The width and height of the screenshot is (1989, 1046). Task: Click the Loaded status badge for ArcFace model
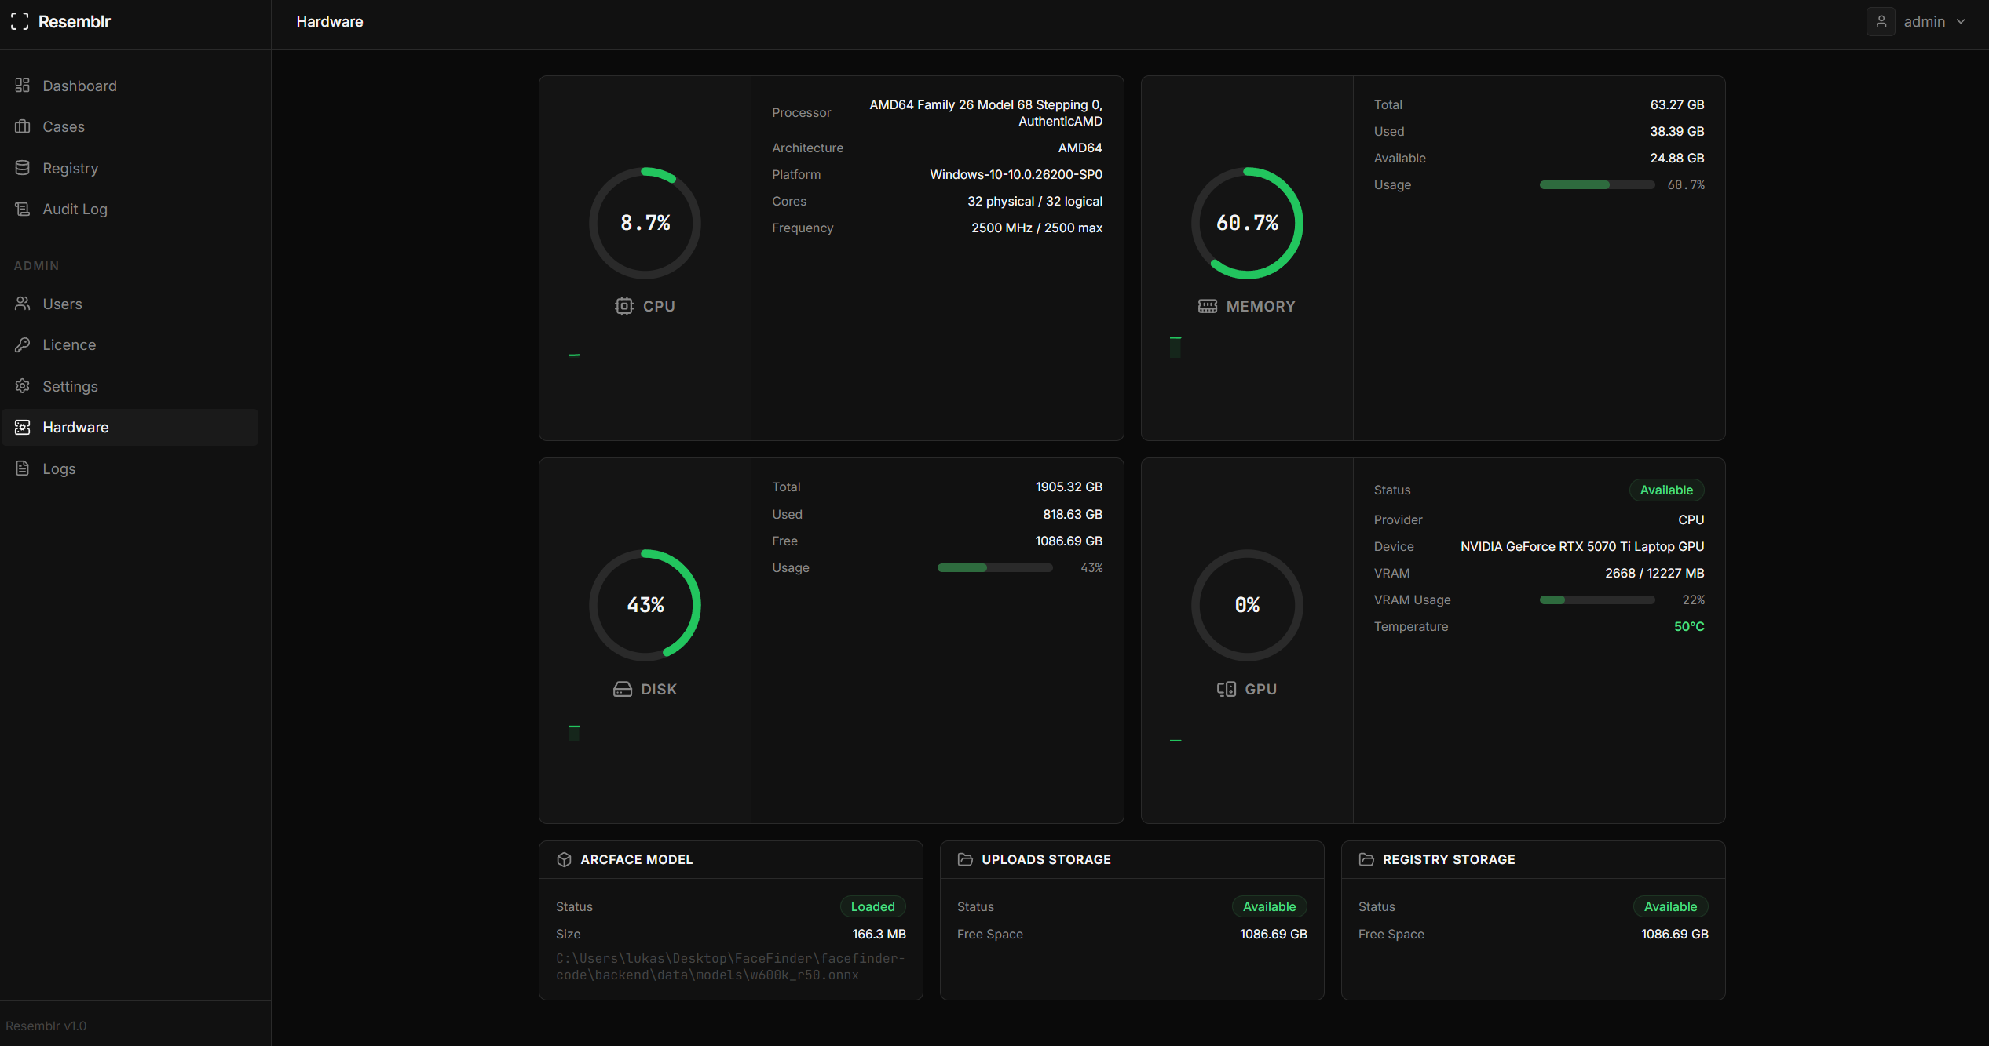(872, 906)
